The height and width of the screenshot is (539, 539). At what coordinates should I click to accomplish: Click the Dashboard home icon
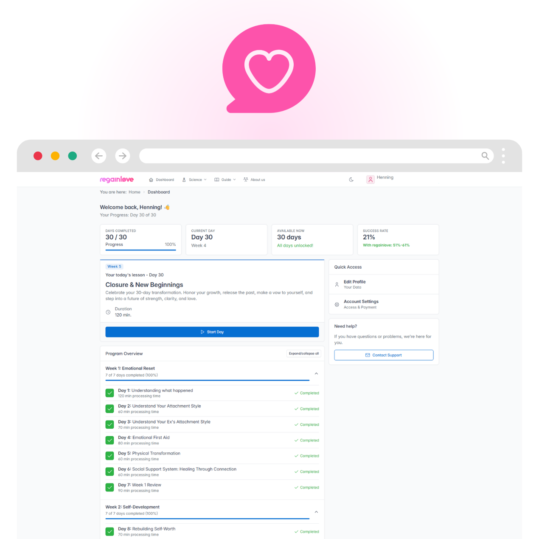pos(151,180)
